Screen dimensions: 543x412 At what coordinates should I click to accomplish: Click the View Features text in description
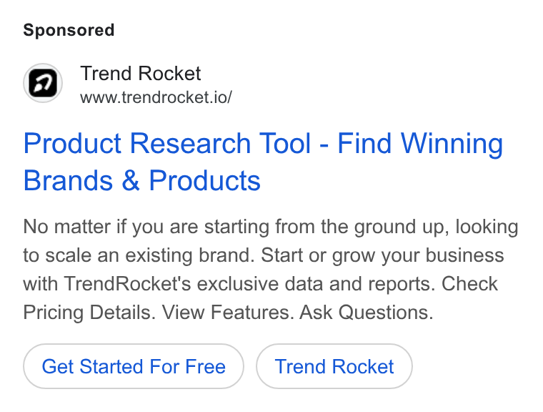click(x=227, y=312)
